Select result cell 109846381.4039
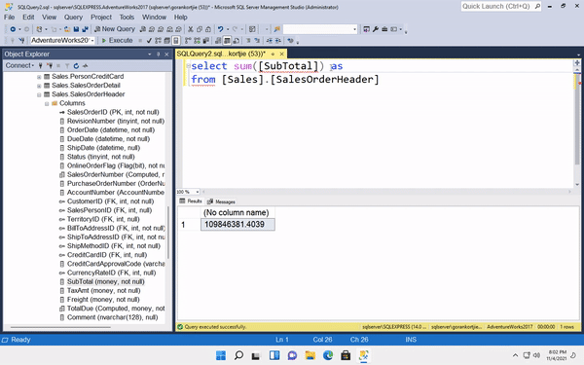 [x=237, y=225]
